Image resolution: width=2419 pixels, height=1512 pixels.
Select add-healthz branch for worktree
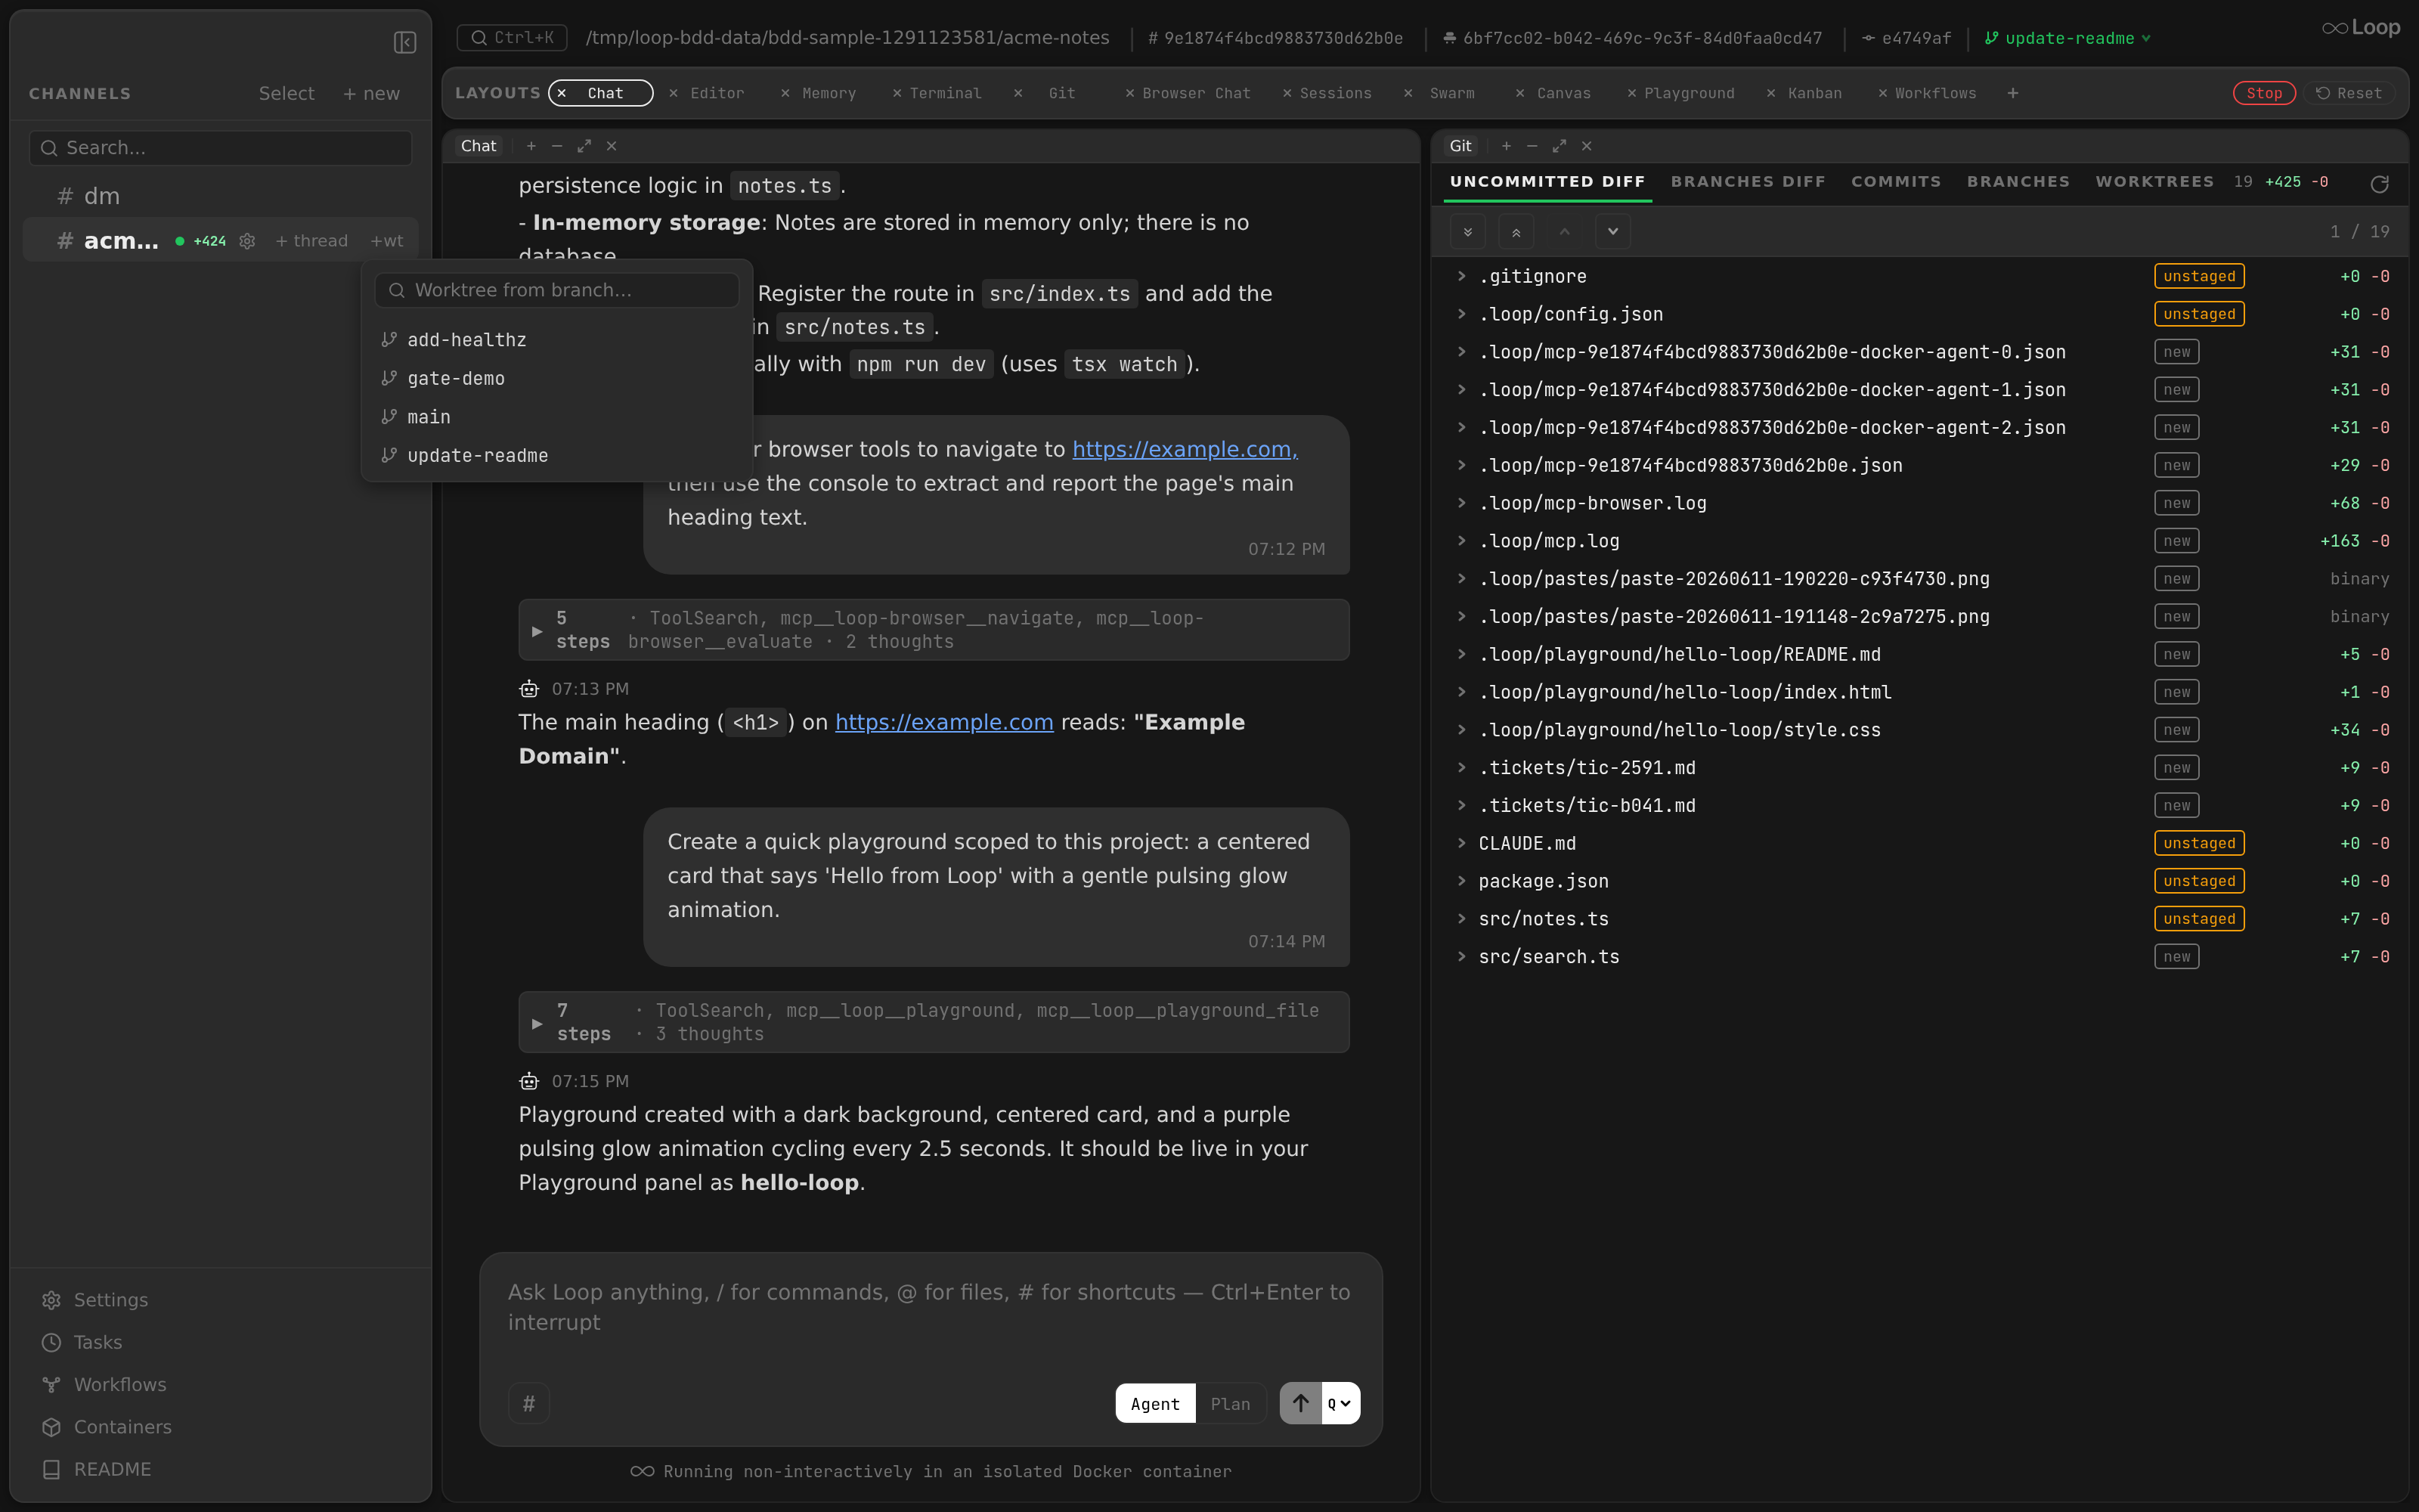click(x=557, y=340)
